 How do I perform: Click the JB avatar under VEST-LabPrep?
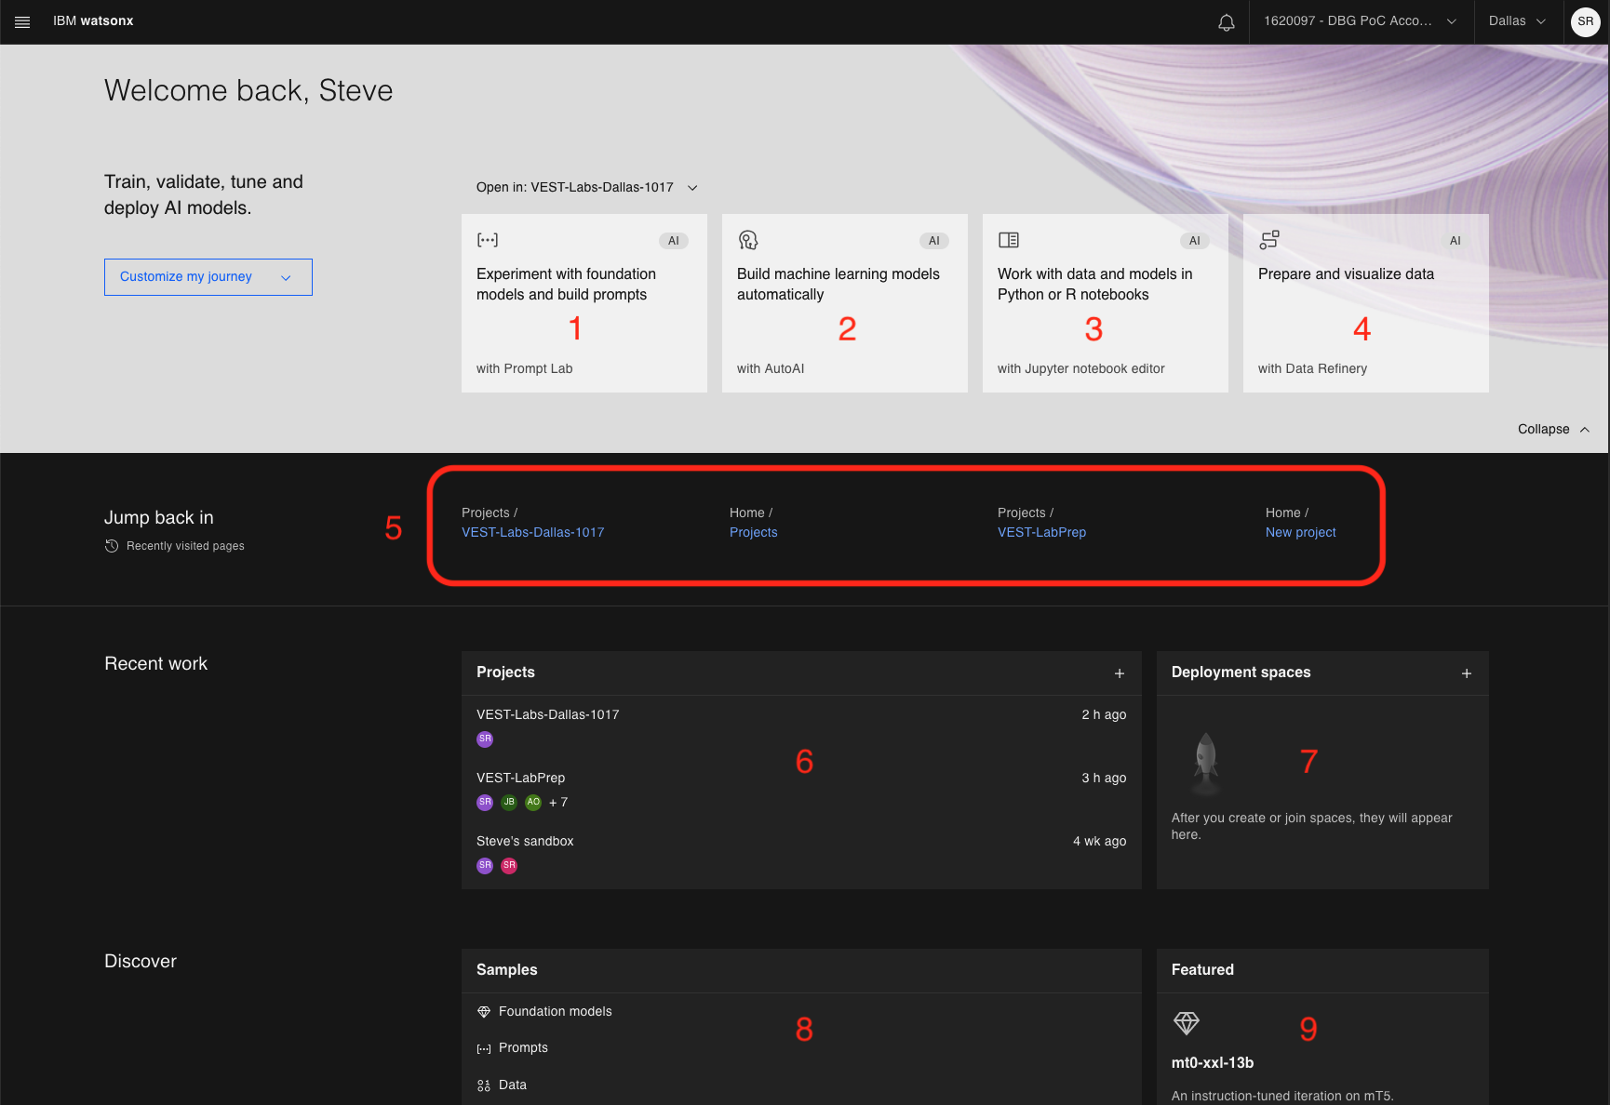point(509,803)
